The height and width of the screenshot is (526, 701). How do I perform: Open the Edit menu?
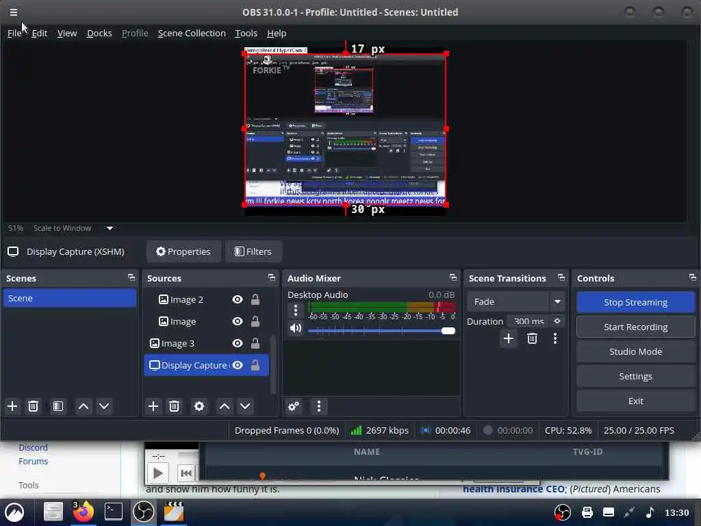click(x=39, y=33)
